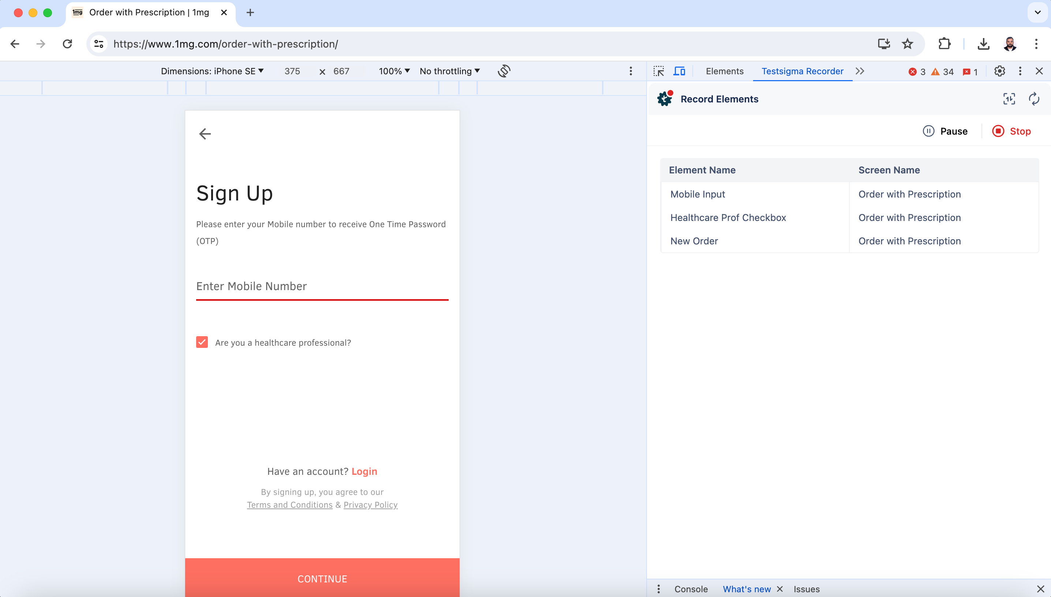Open the Extensions puzzle icon

(x=945, y=44)
